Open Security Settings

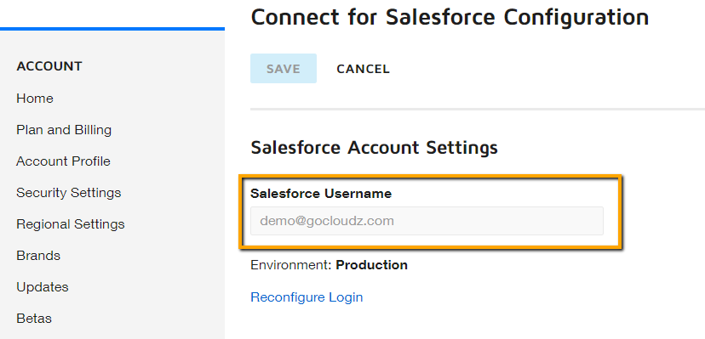[69, 193]
